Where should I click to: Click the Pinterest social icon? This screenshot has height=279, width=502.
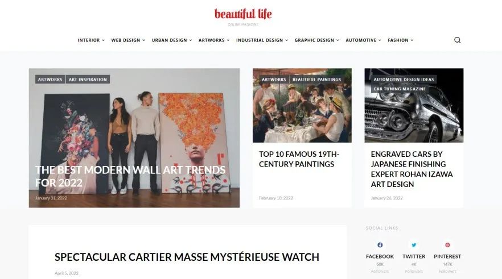[x=447, y=245]
